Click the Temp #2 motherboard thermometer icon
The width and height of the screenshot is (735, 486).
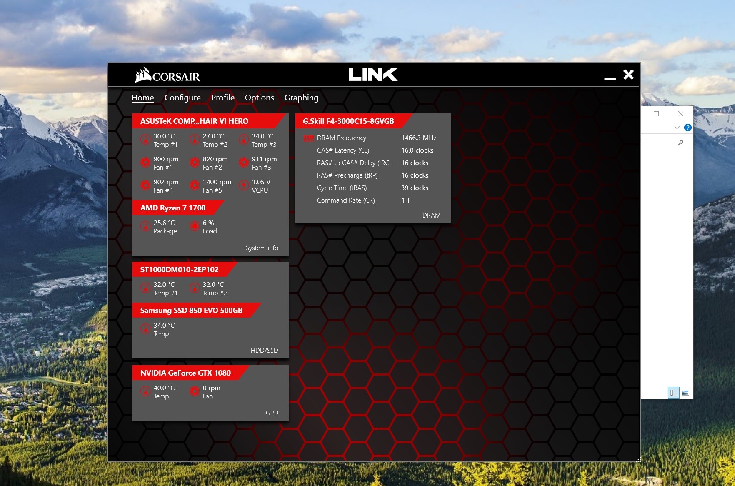(195, 140)
